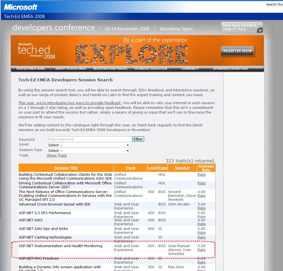This screenshot has width=283, height=271.
Task: Rate the ASP.NET Instrumentation and Health Monitoring session
Action: pos(201,250)
